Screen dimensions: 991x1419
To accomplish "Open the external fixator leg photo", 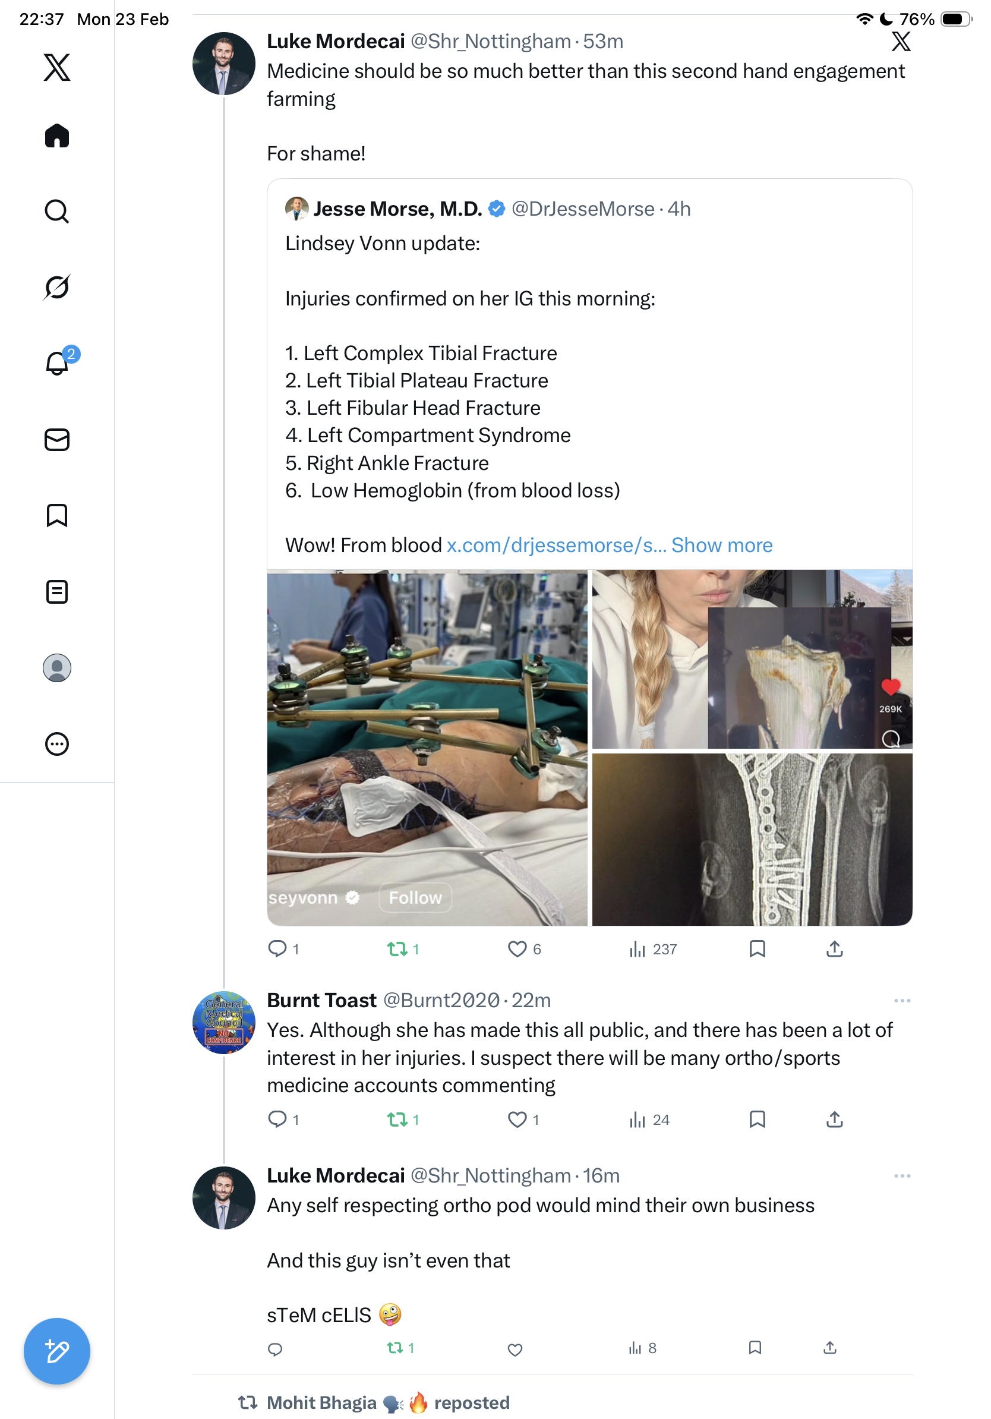I will pos(427,748).
